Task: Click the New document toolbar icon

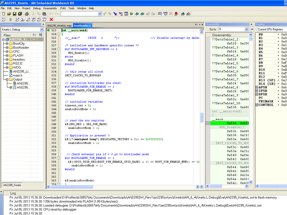Action: coord(3,14)
